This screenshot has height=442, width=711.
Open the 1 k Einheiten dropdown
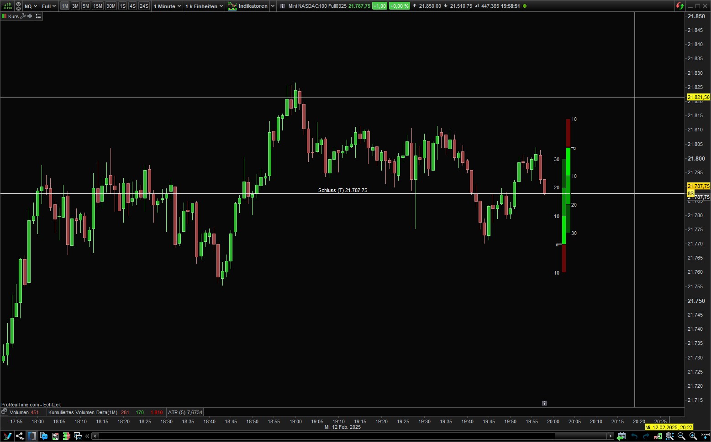click(x=204, y=6)
